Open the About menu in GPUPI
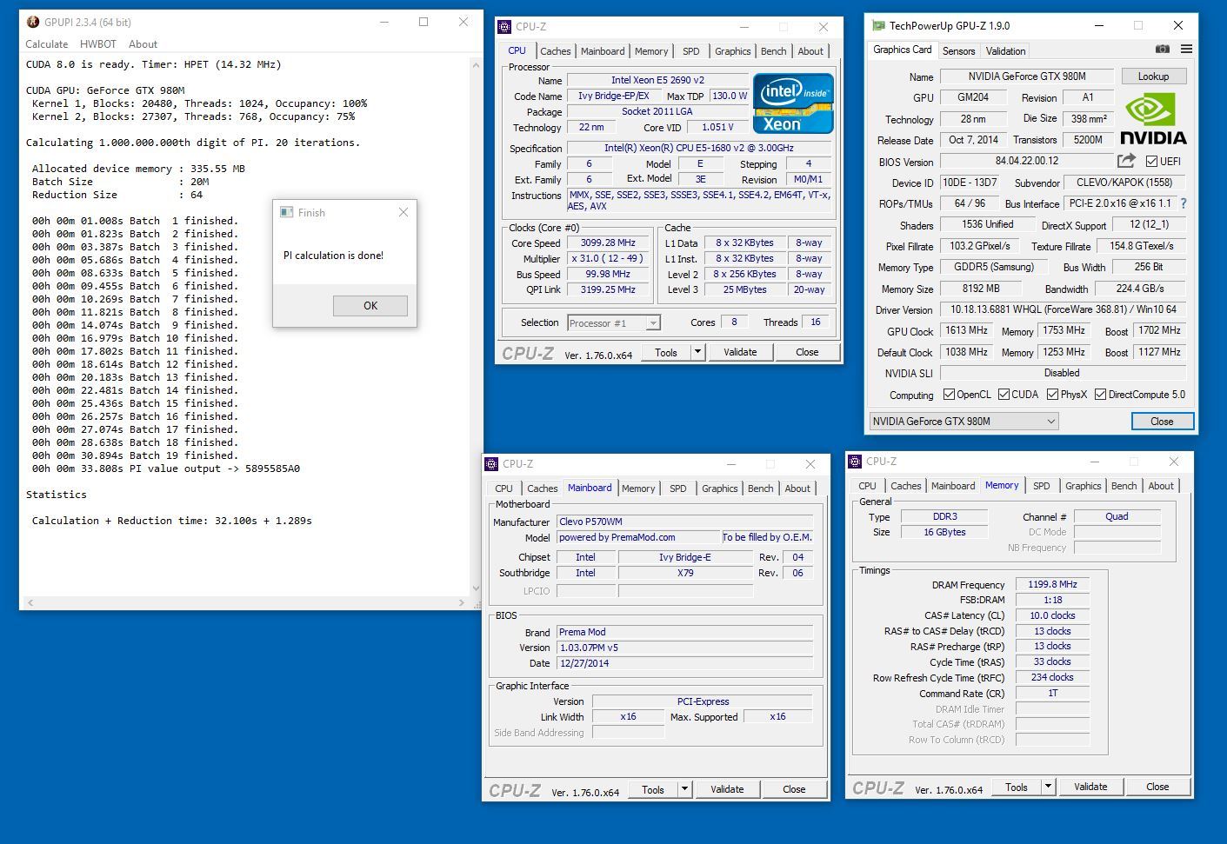Viewport: 1227px width, 844px height. click(x=143, y=44)
